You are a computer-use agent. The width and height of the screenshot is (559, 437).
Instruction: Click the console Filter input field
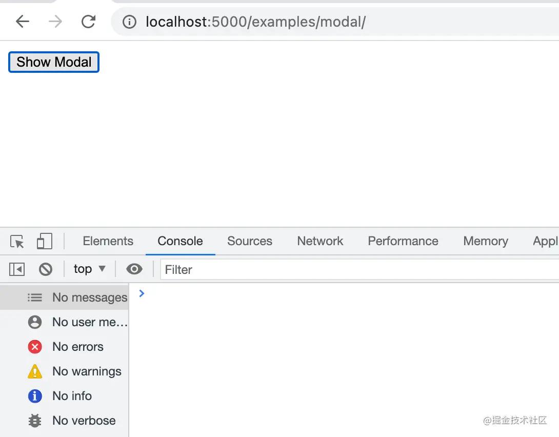point(359,270)
